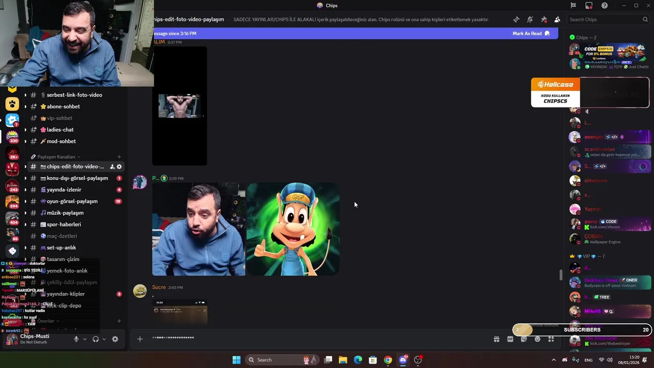654x368 pixels.
Task: Open Threads from the channel header
Action: [x=517, y=19]
